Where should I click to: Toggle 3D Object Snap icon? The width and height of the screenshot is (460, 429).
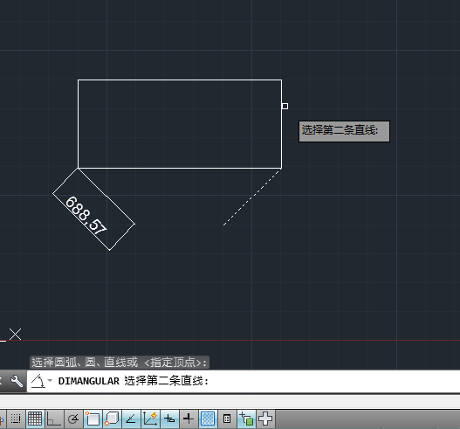112,419
